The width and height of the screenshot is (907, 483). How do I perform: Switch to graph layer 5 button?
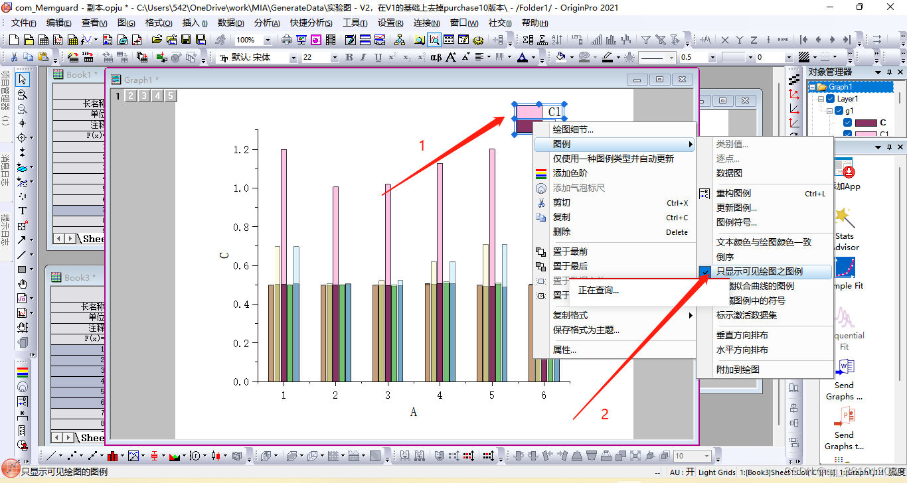[171, 96]
